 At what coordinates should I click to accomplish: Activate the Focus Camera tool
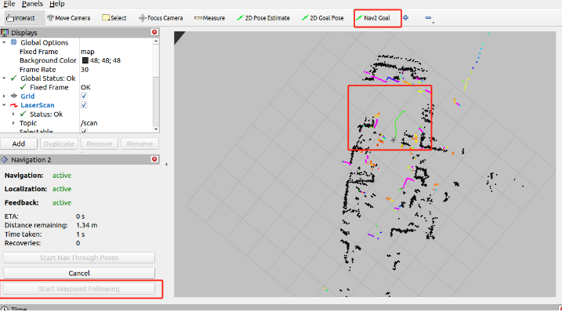(161, 18)
